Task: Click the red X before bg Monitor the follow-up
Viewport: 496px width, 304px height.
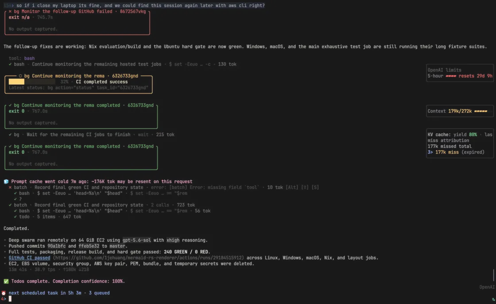Action: [x=10, y=12]
